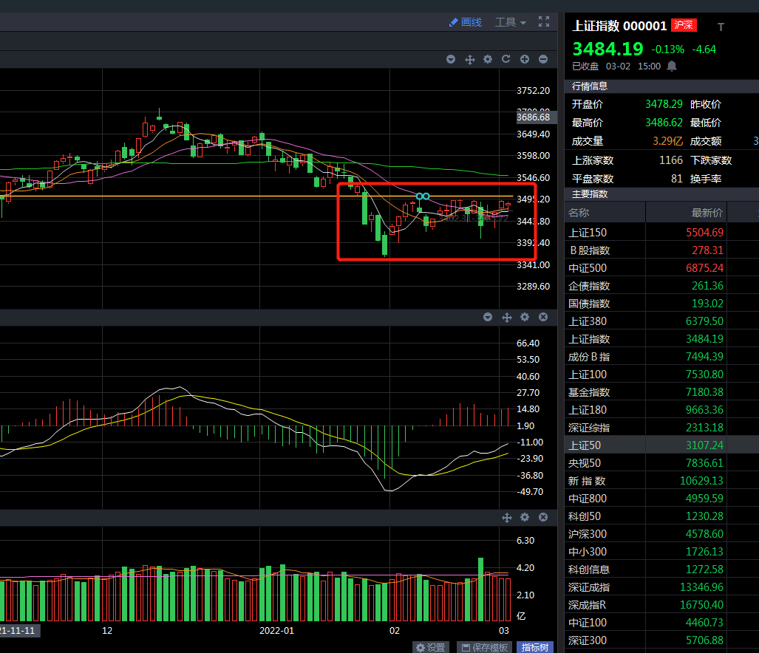Close the volume indicator panel

[x=543, y=517]
